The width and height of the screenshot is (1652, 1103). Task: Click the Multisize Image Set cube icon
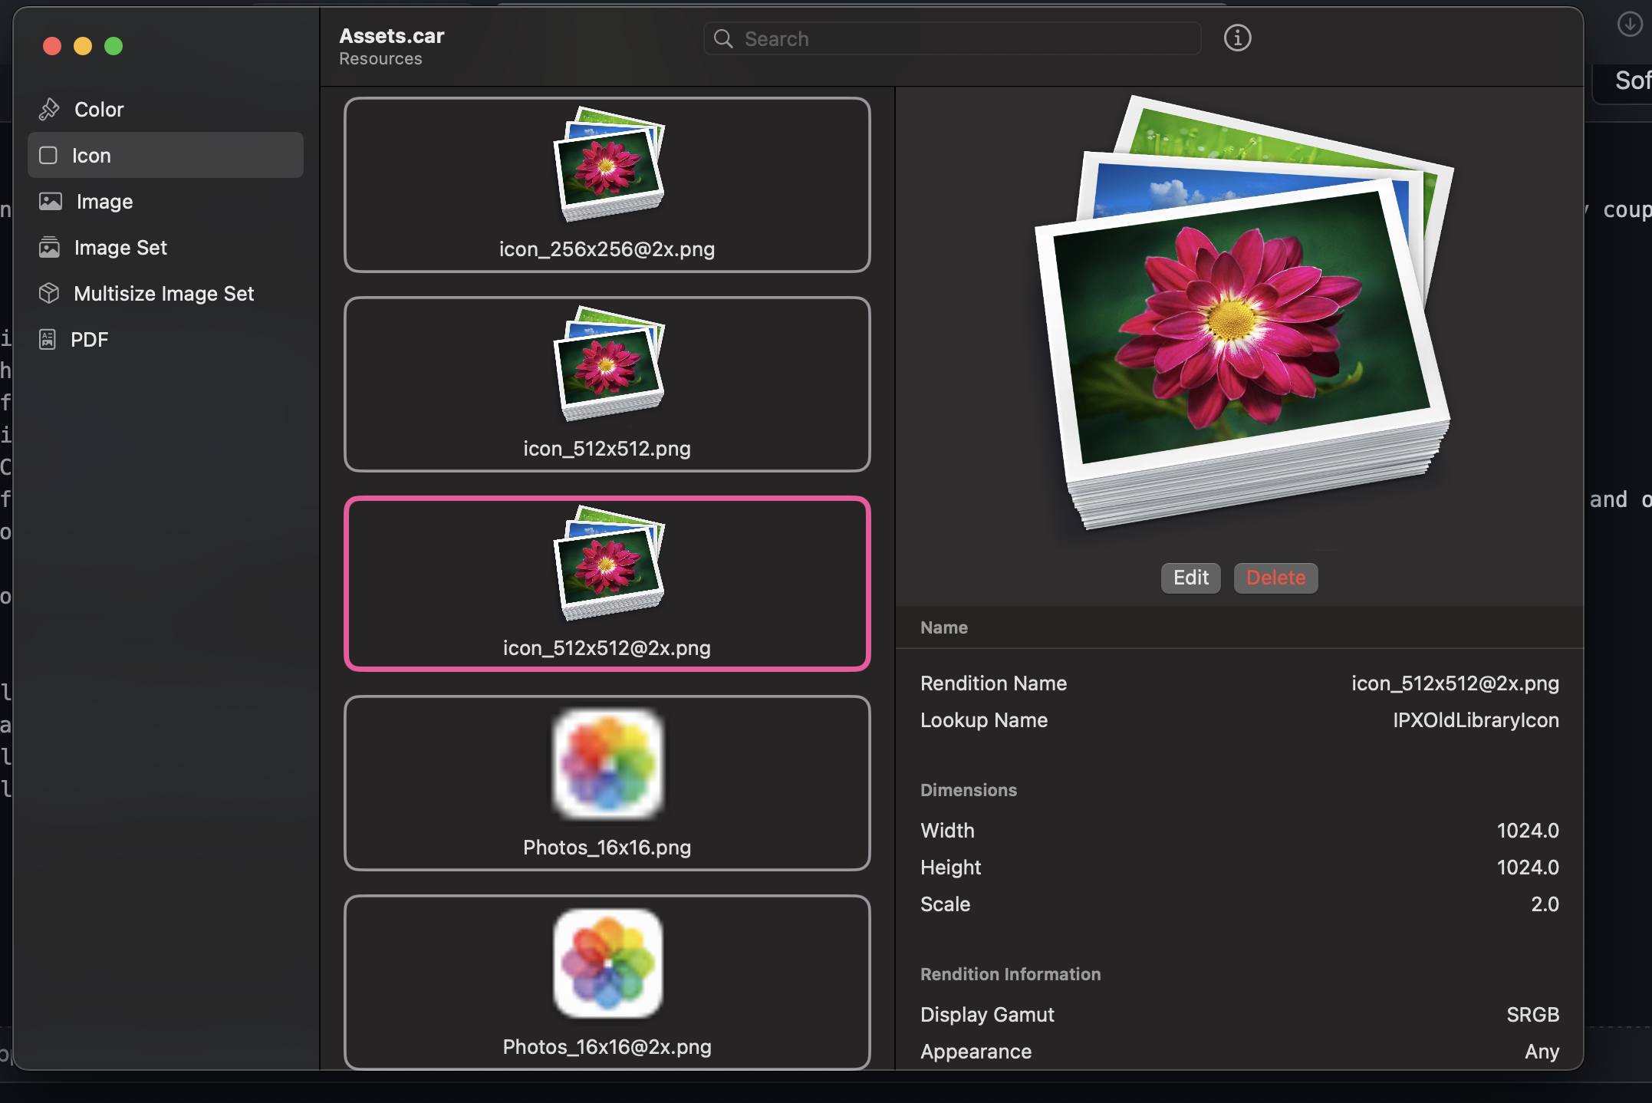(49, 294)
